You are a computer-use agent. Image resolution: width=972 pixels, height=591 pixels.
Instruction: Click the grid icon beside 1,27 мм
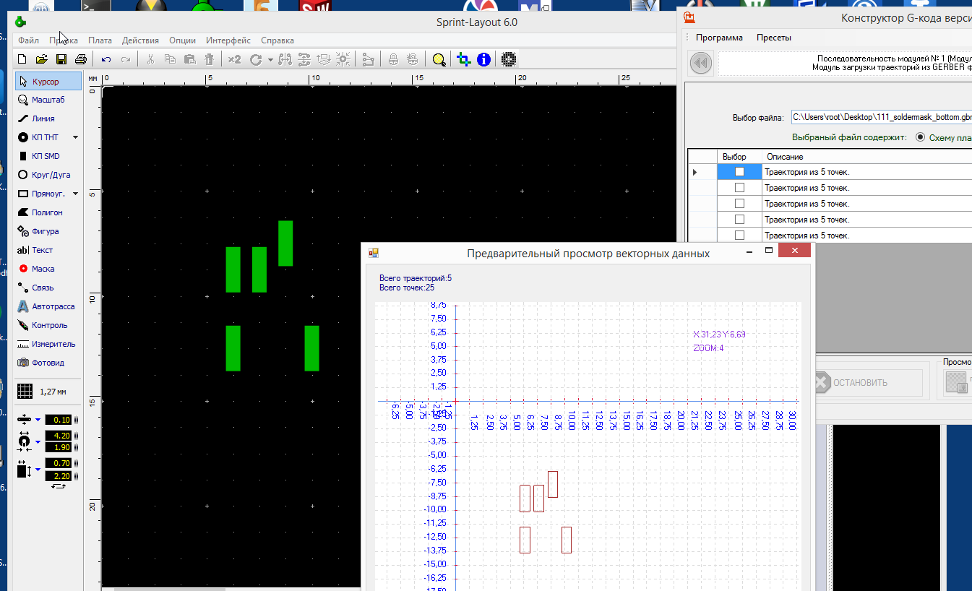coord(25,391)
